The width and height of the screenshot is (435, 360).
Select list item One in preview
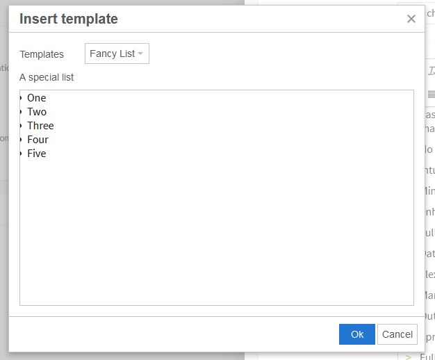pos(37,98)
